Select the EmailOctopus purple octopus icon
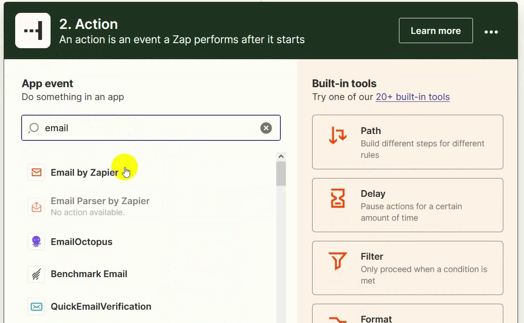524x323 pixels. tap(36, 242)
